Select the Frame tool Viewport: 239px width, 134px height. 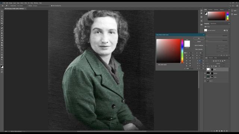click(x=2, y=23)
